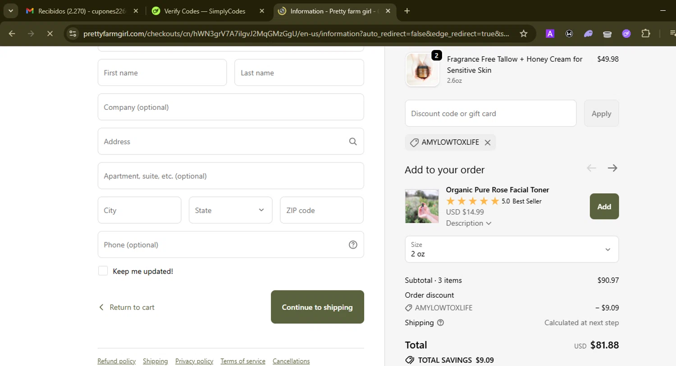676x366 pixels.
Task: Click the Last name field
Action: 299,72
